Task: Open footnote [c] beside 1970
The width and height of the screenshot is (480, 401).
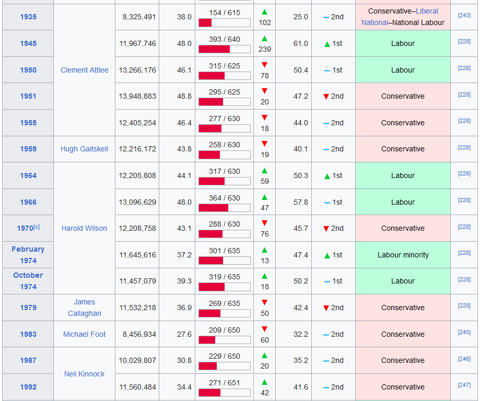Action: click(37, 227)
